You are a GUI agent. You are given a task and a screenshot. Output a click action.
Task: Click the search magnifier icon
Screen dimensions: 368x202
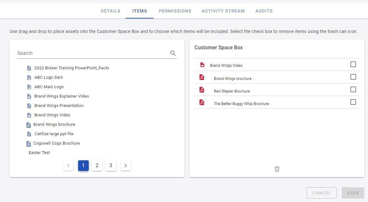(173, 53)
